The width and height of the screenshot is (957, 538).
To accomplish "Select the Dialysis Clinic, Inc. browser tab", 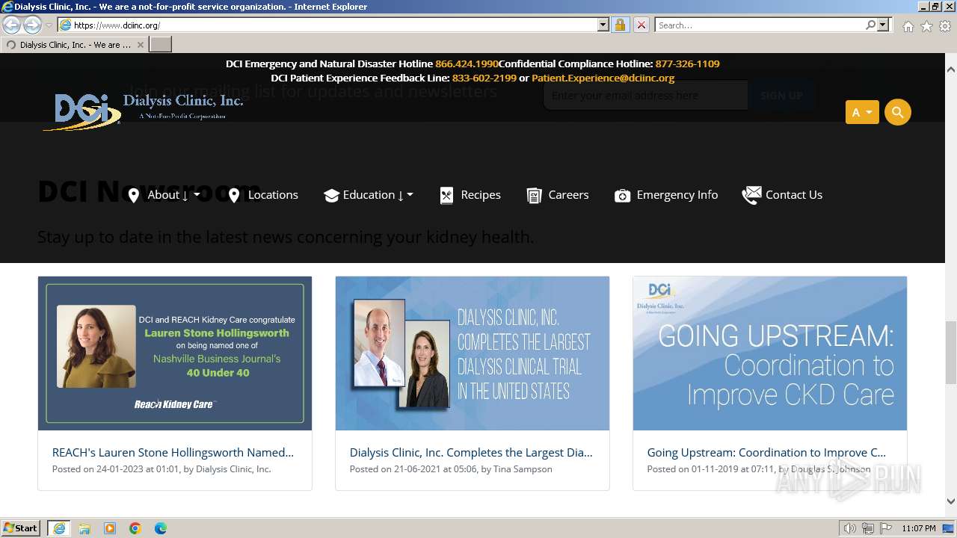I will [75, 45].
